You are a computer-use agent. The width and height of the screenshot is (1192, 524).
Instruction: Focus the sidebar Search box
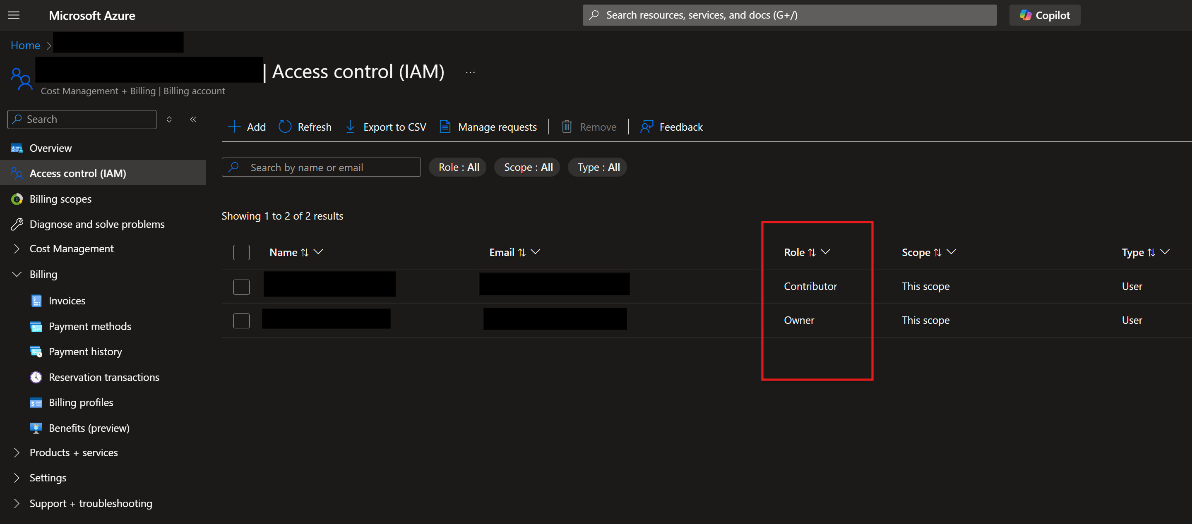(82, 120)
